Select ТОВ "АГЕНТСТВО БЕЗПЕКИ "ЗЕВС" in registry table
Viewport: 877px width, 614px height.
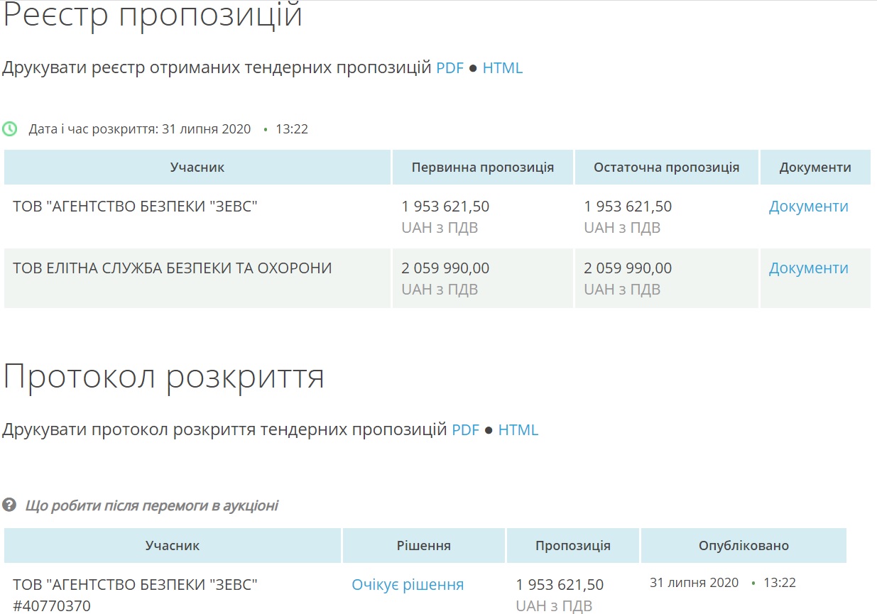point(135,207)
